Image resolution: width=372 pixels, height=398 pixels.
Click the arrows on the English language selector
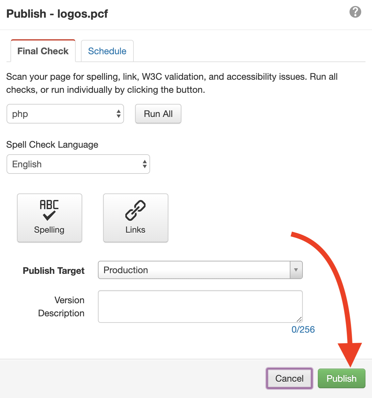[x=145, y=164]
